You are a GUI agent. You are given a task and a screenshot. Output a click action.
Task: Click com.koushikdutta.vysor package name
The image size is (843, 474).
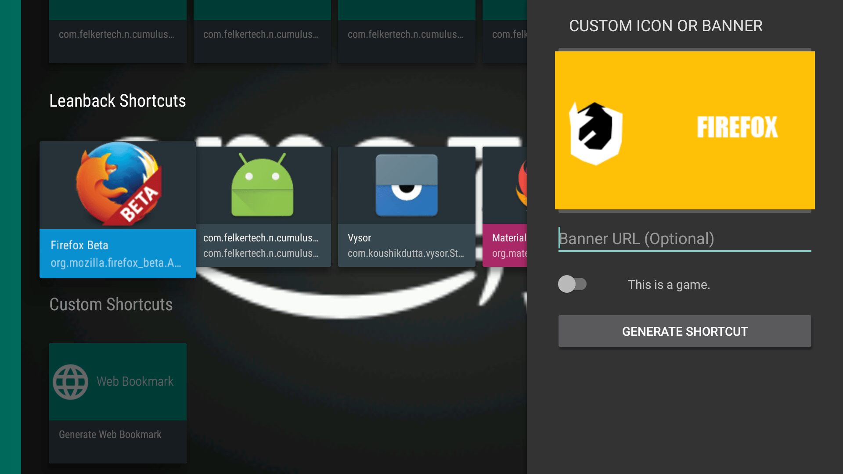pyautogui.click(x=406, y=253)
